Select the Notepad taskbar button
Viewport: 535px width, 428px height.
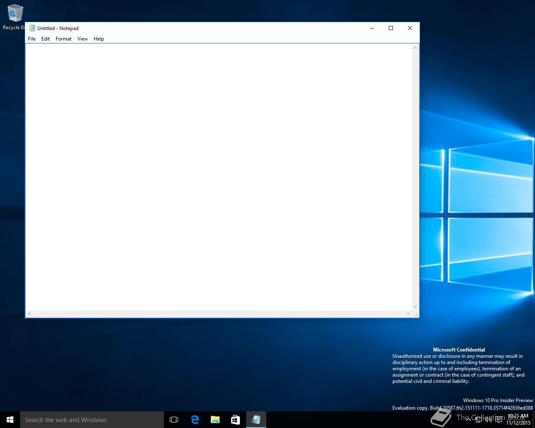[256, 420]
